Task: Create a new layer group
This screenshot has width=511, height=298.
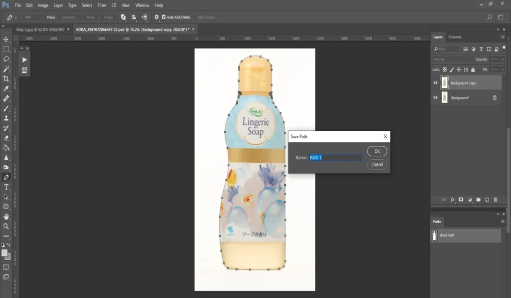Action: (479, 200)
